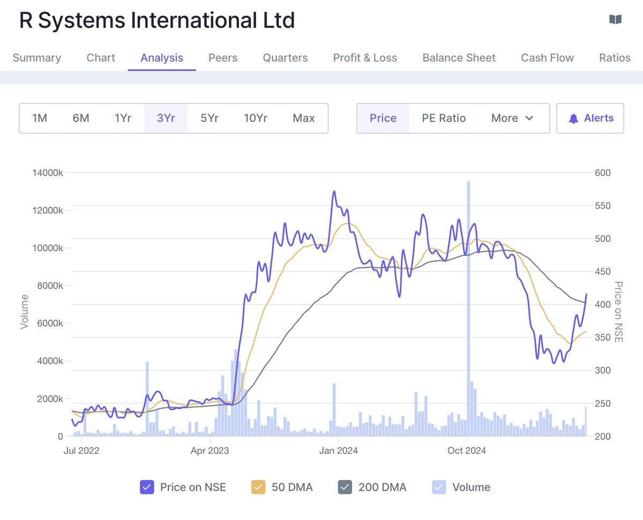Expand the More dropdown
This screenshot has height=520, width=643.
pos(512,118)
